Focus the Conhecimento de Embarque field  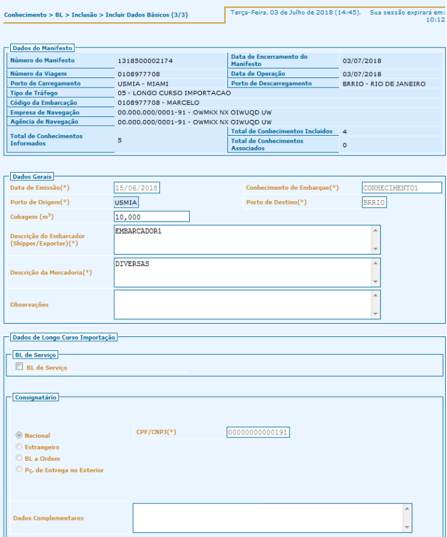click(x=401, y=188)
